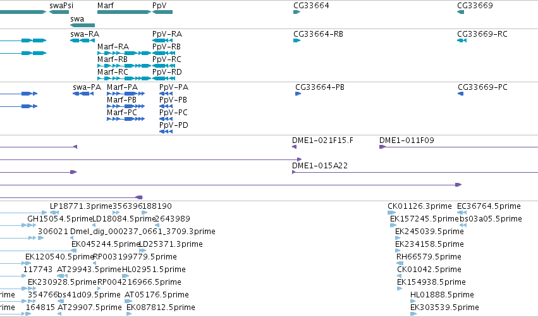Select protein swa-PA

click(83, 94)
